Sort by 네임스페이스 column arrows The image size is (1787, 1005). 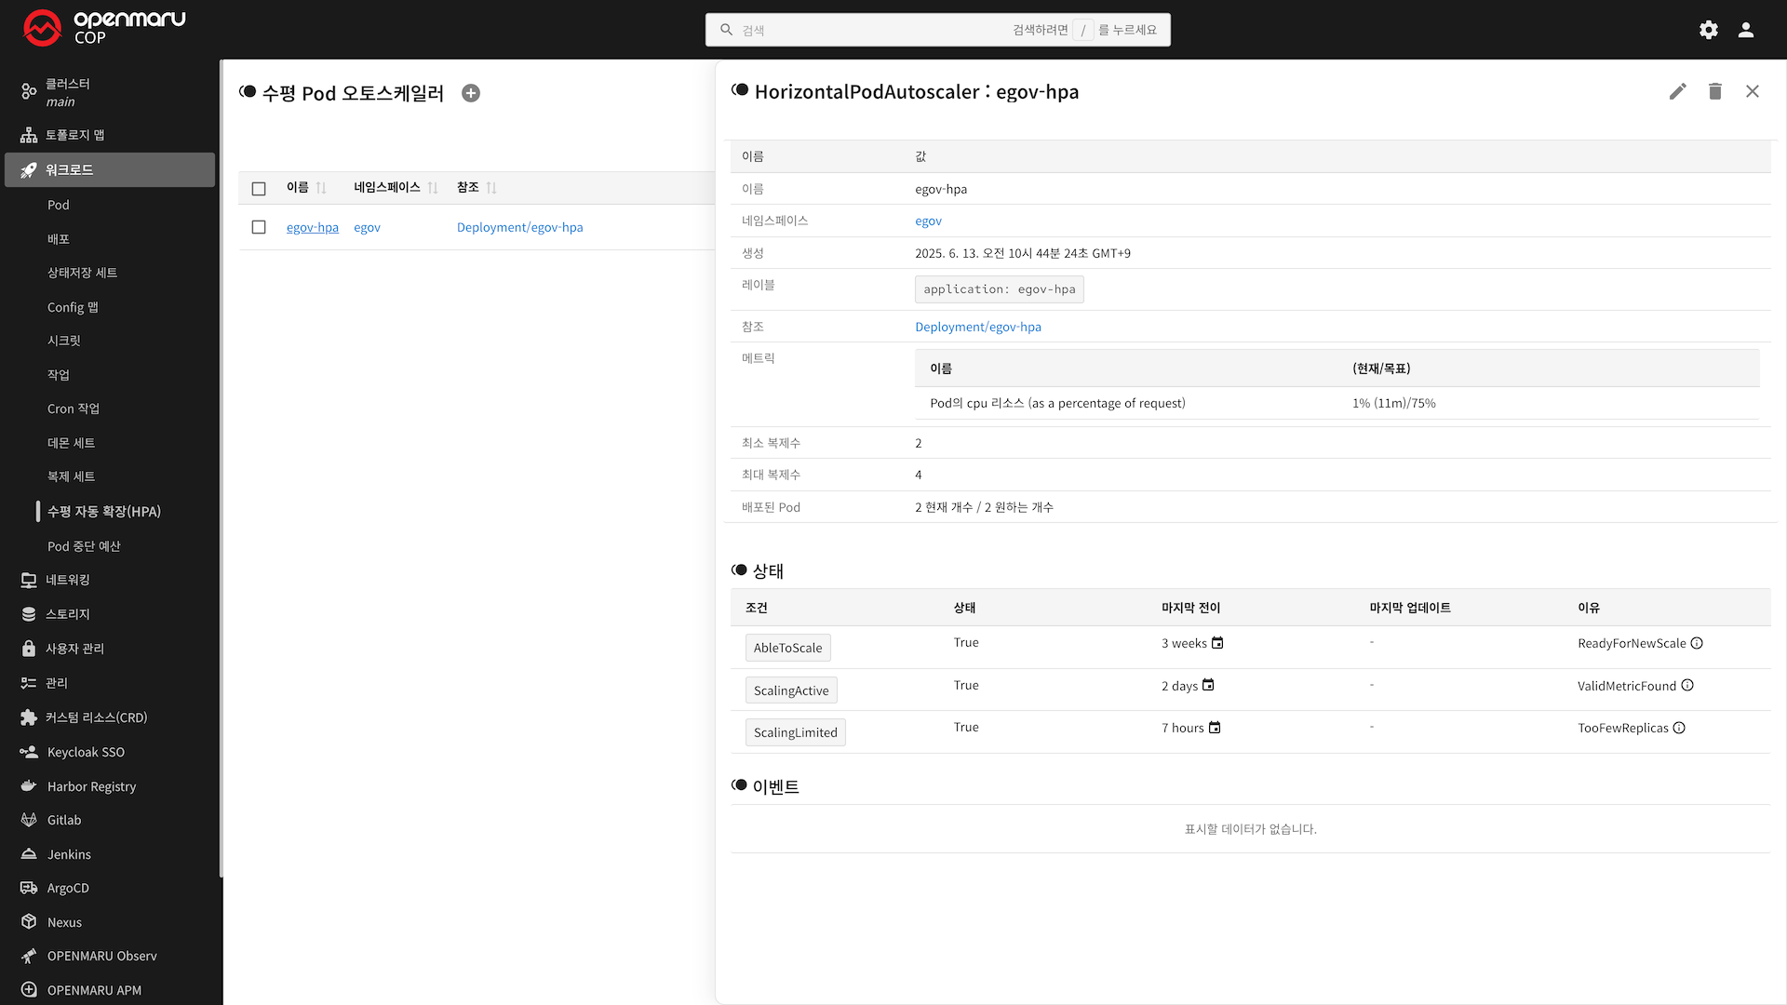pyautogui.click(x=433, y=188)
